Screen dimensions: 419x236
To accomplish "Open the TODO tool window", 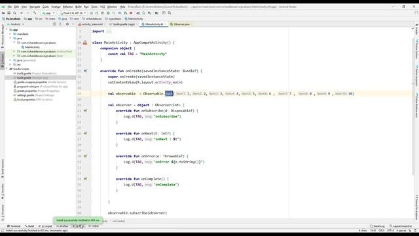I will coord(94,226).
